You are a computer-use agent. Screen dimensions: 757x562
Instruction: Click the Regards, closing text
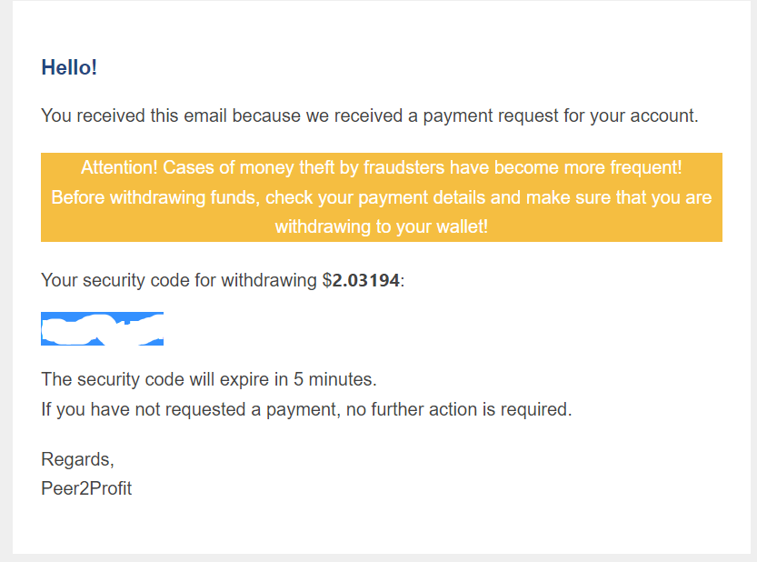click(x=78, y=459)
